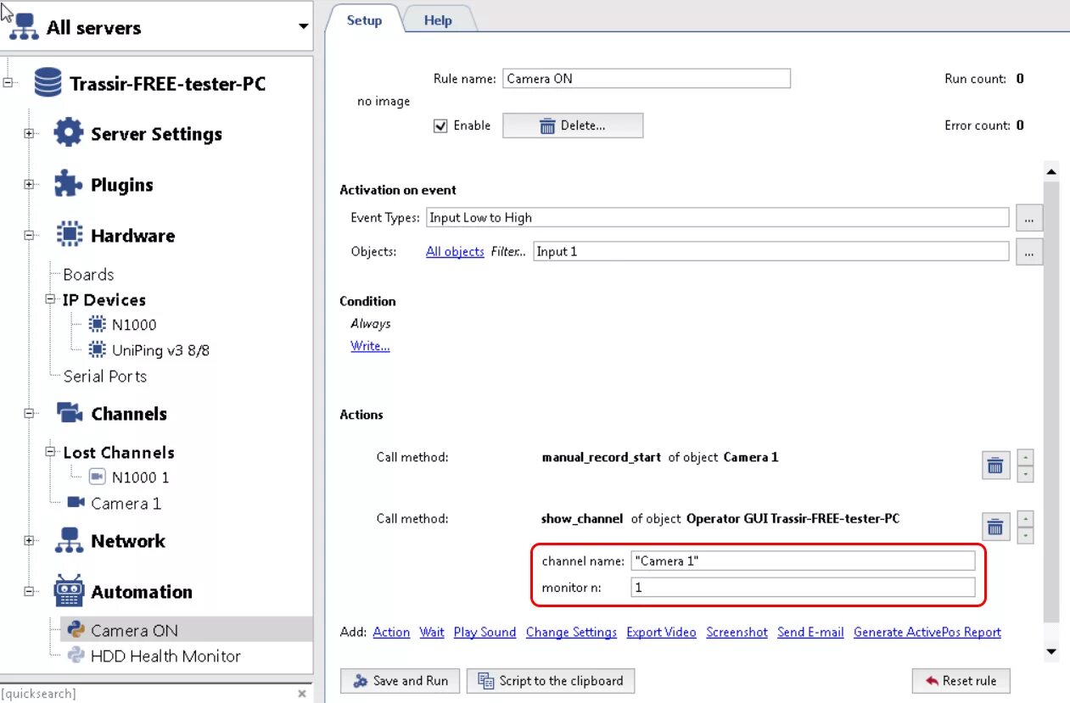This screenshot has height=703, width=1070.
Task: Collapse the Hardware node
Action: coord(29,236)
